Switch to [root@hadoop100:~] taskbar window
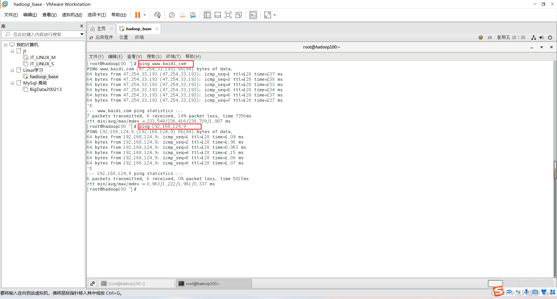The height and width of the screenshot is (299, 557). tap(137, 284)
